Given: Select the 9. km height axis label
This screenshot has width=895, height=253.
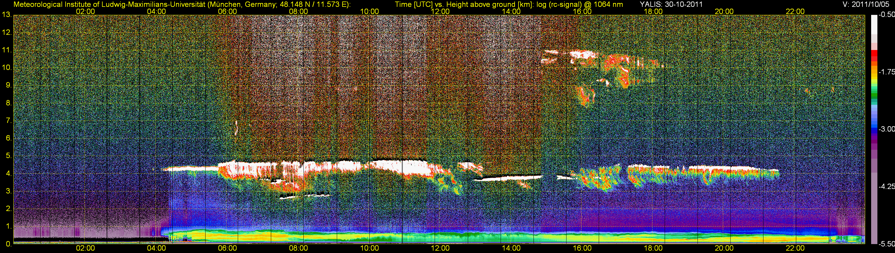Looking at the screenshot, I should click(8, 85).
